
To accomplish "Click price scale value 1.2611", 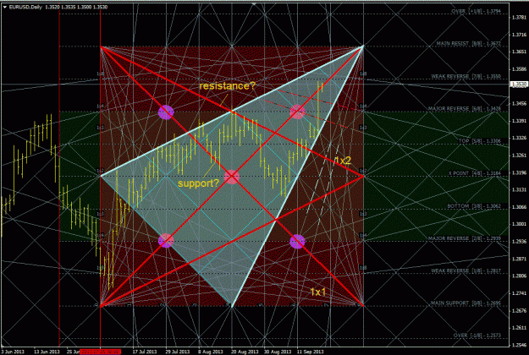I will [x=519, y=327].
